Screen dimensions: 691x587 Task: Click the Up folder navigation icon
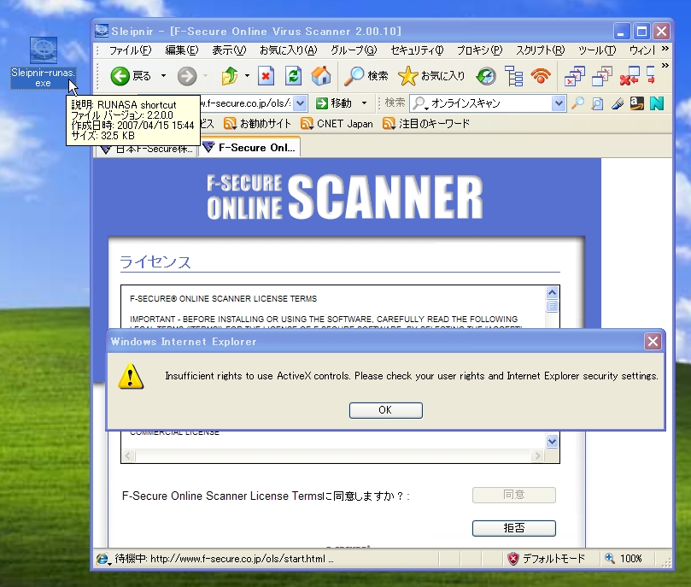pyautogui.click(x=229, y=76)
